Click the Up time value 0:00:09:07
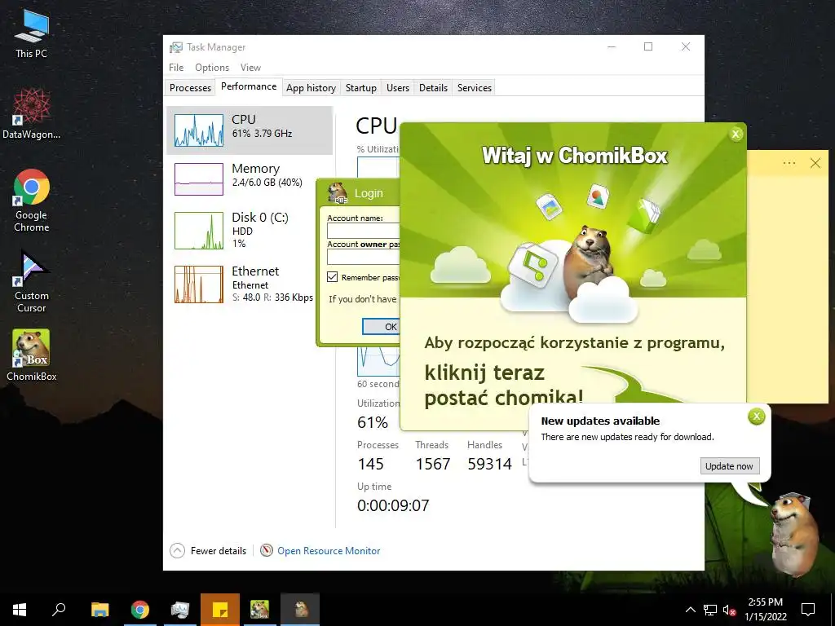The width and height of the screenshot is (835, 626). 393,505
